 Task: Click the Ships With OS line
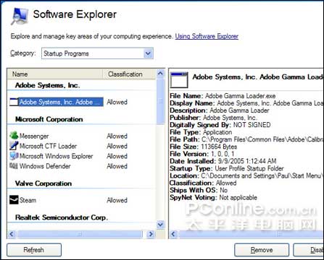point(199,190)
